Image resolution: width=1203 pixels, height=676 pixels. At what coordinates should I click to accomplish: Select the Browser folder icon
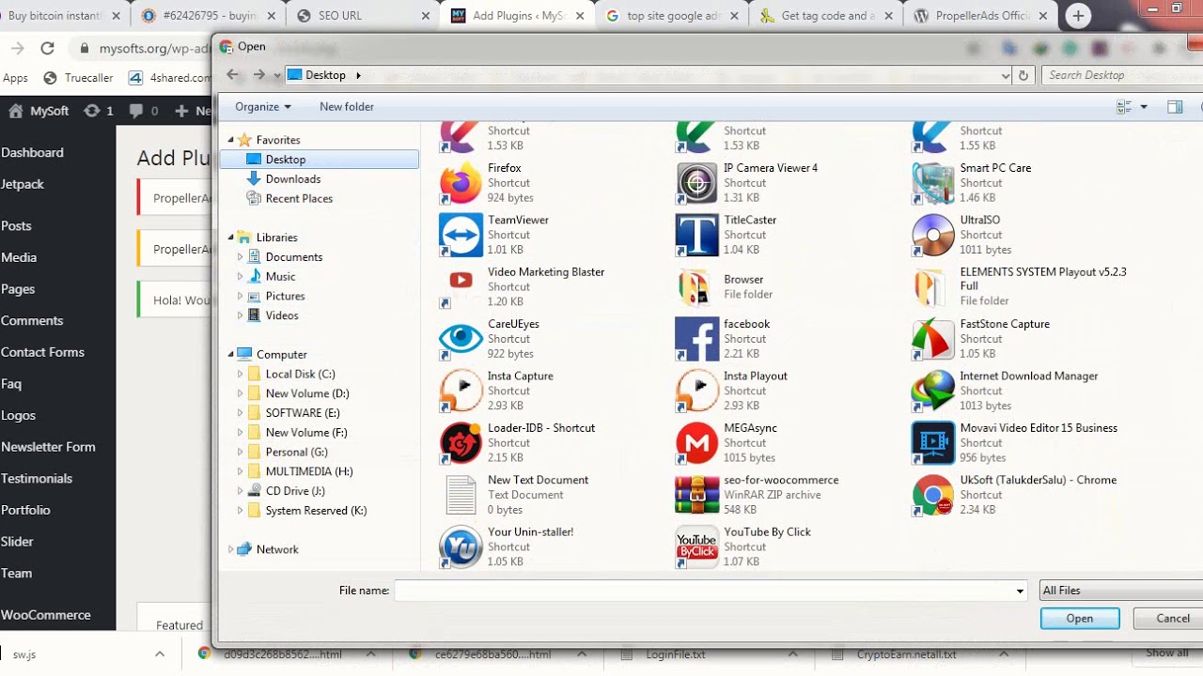click(x=696, y=286)
